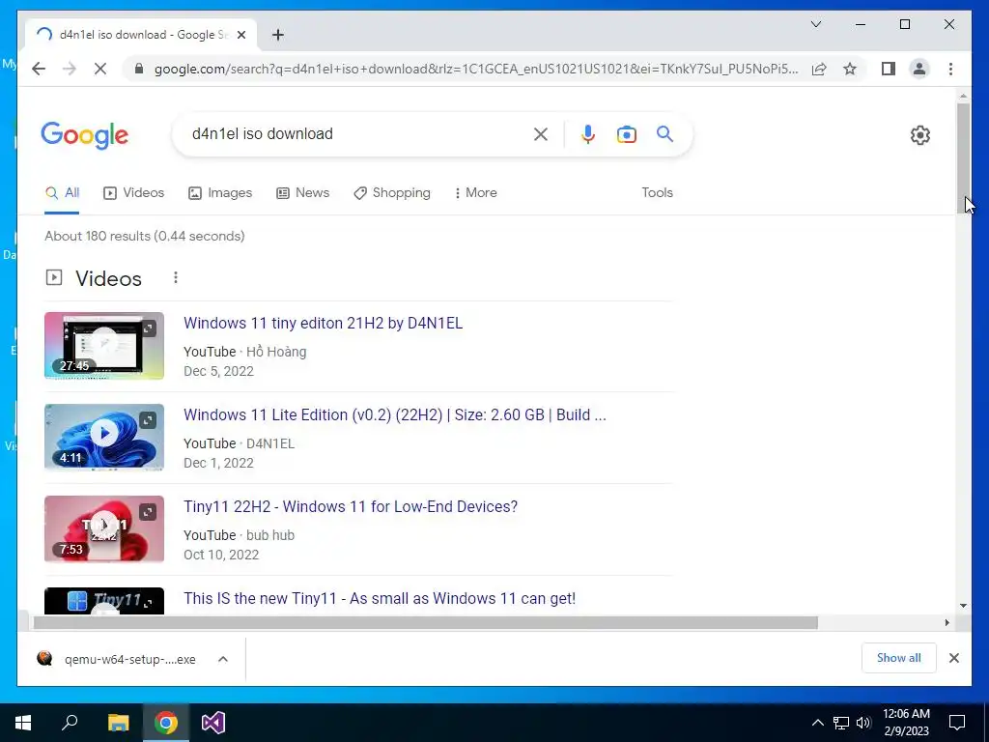
Task: Open network status tray icon
Action: (x=841, y=723)
